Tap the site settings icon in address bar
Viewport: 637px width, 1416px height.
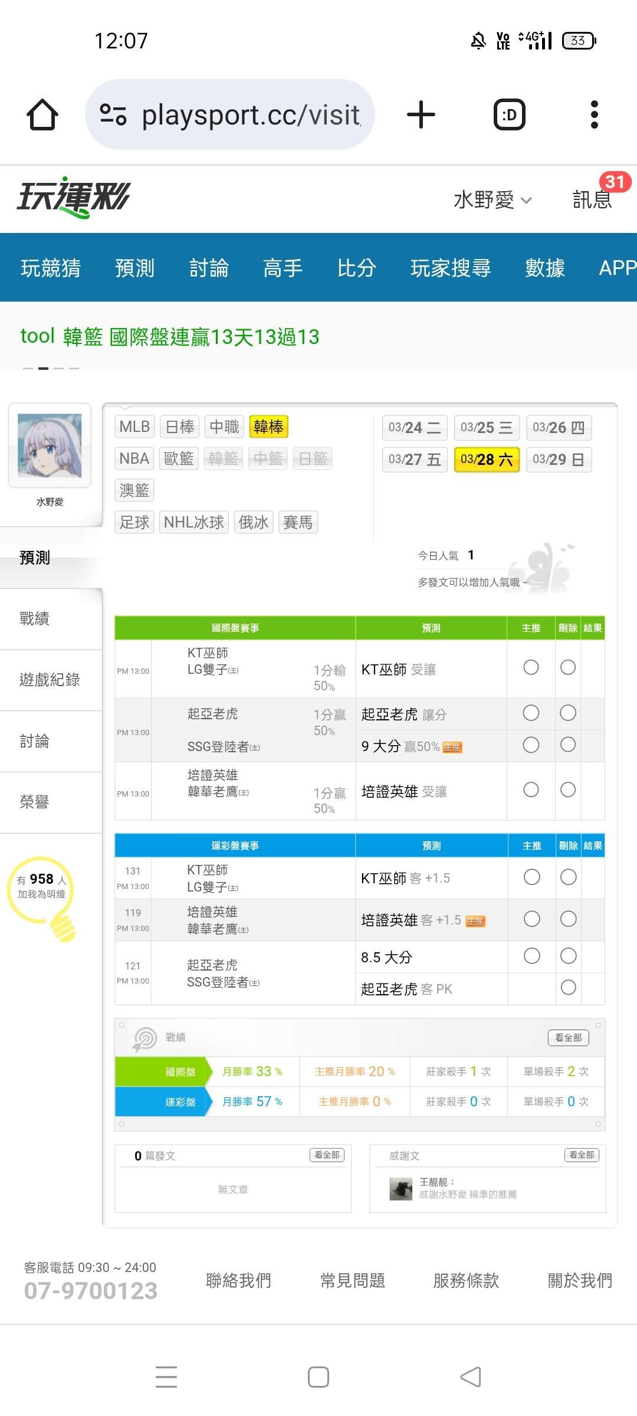pyautogui.click(x=113, y=114)
